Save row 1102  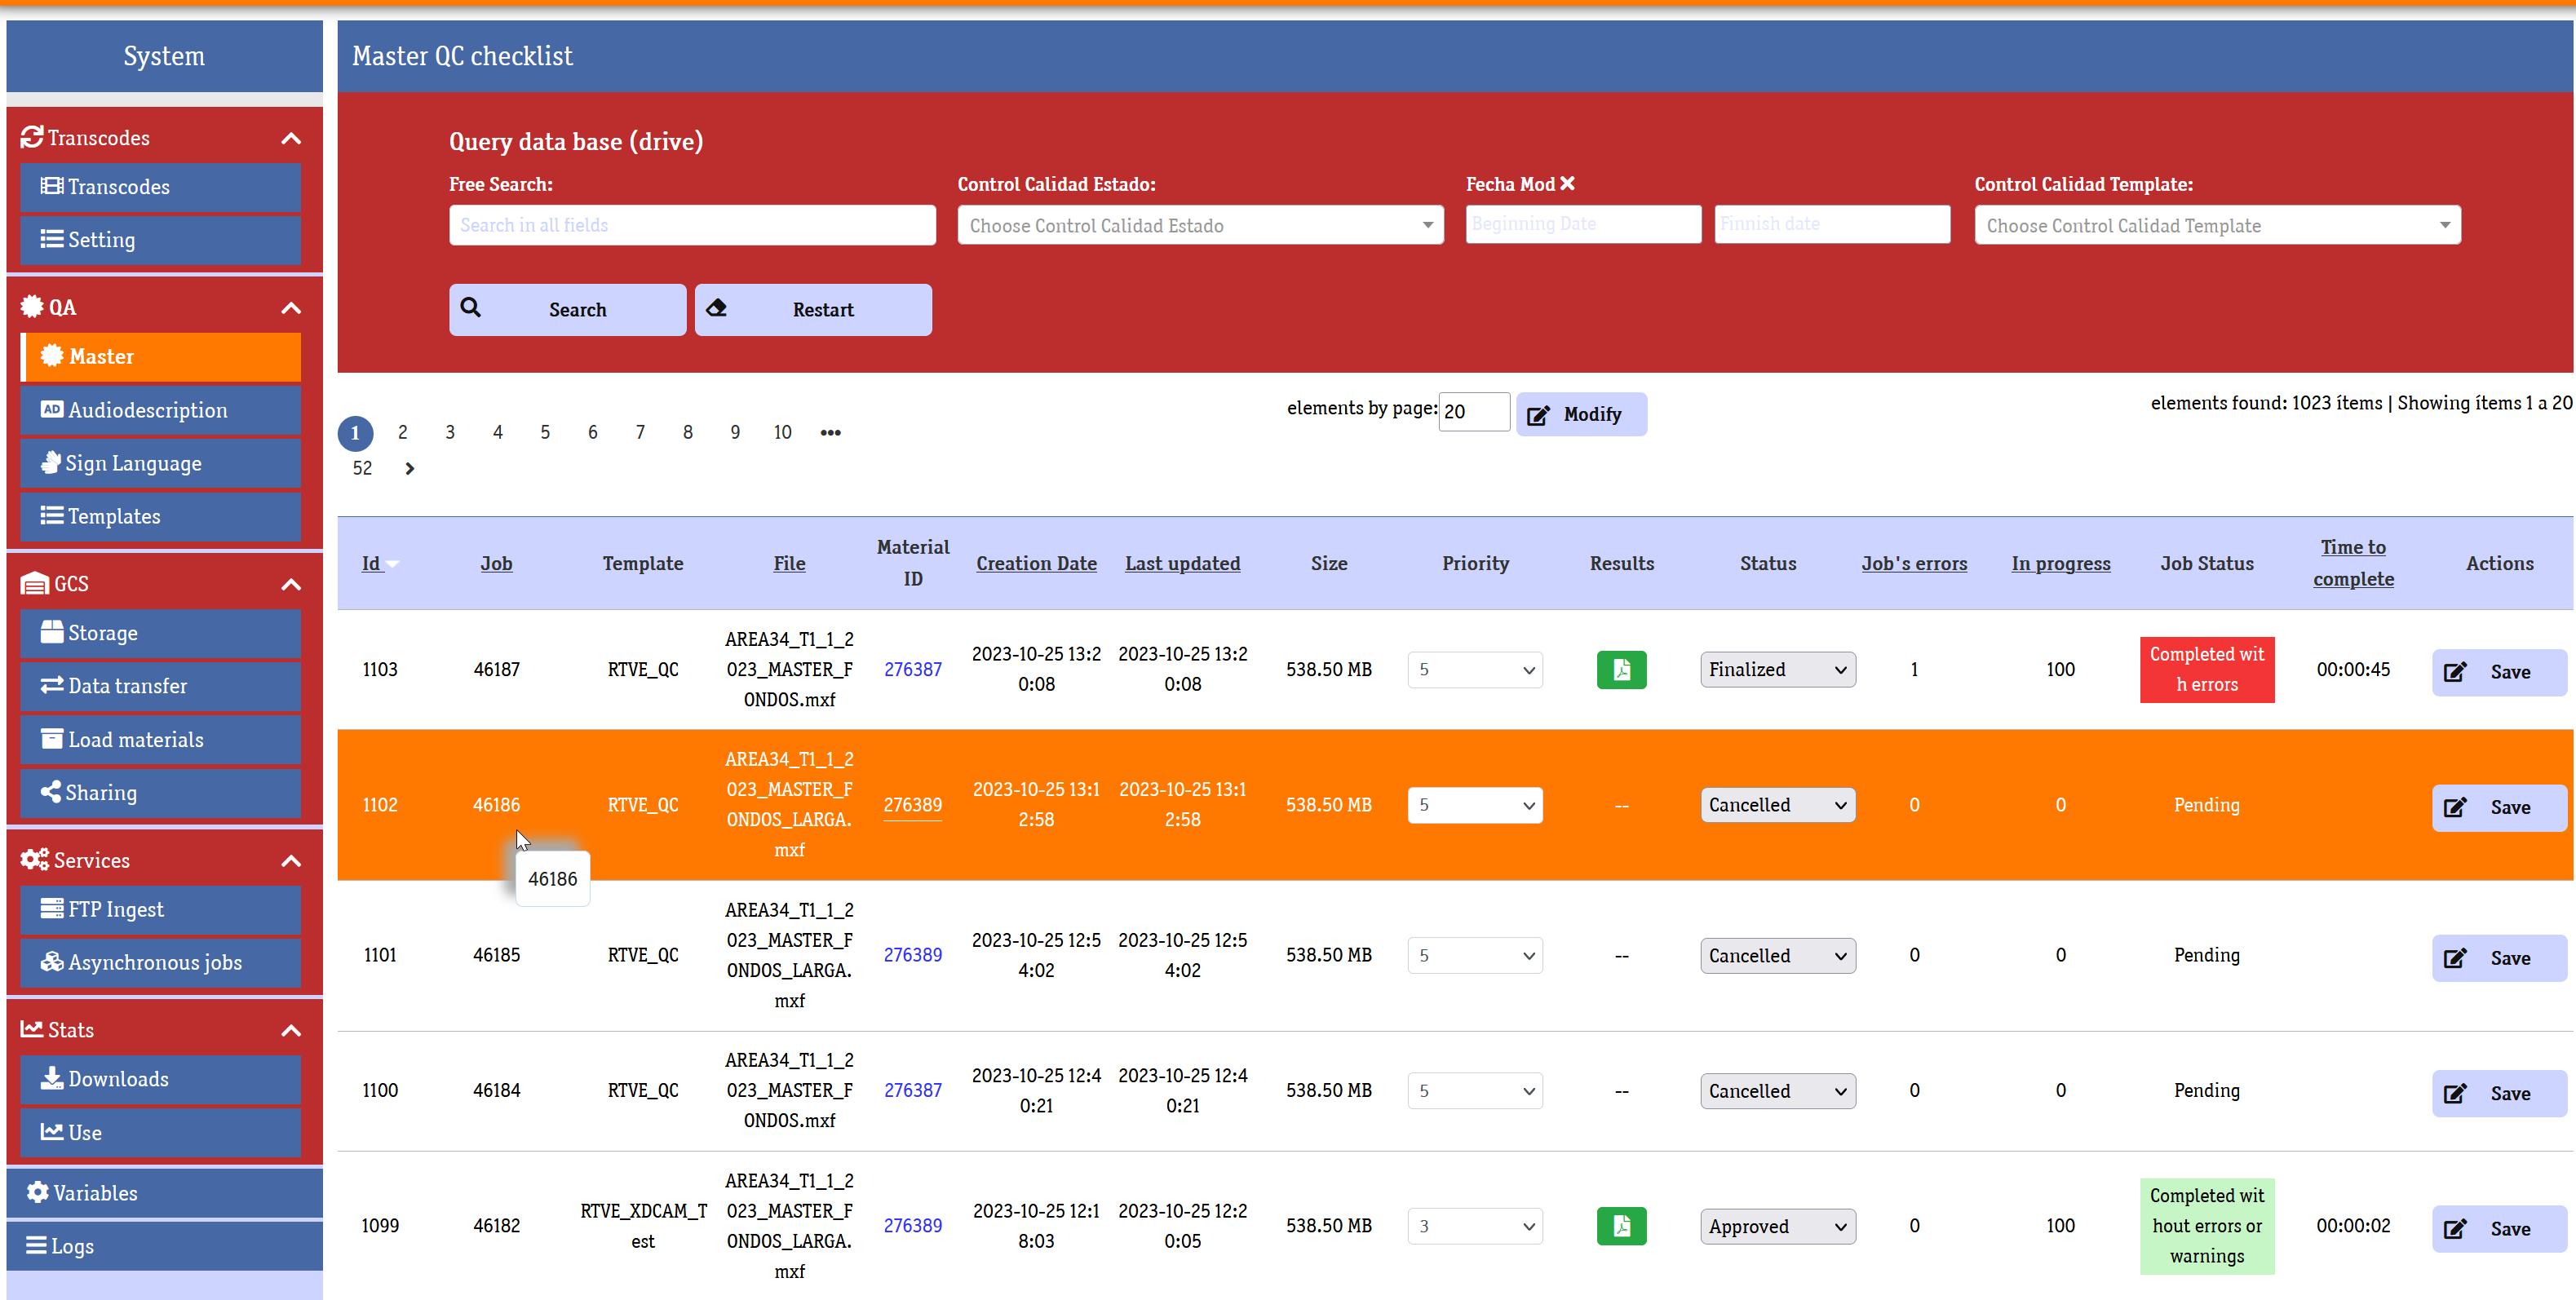(2499, 808)
